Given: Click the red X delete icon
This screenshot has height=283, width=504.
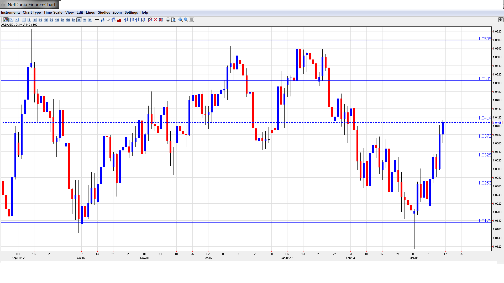Looking at the screenshot, I should 155,20.
